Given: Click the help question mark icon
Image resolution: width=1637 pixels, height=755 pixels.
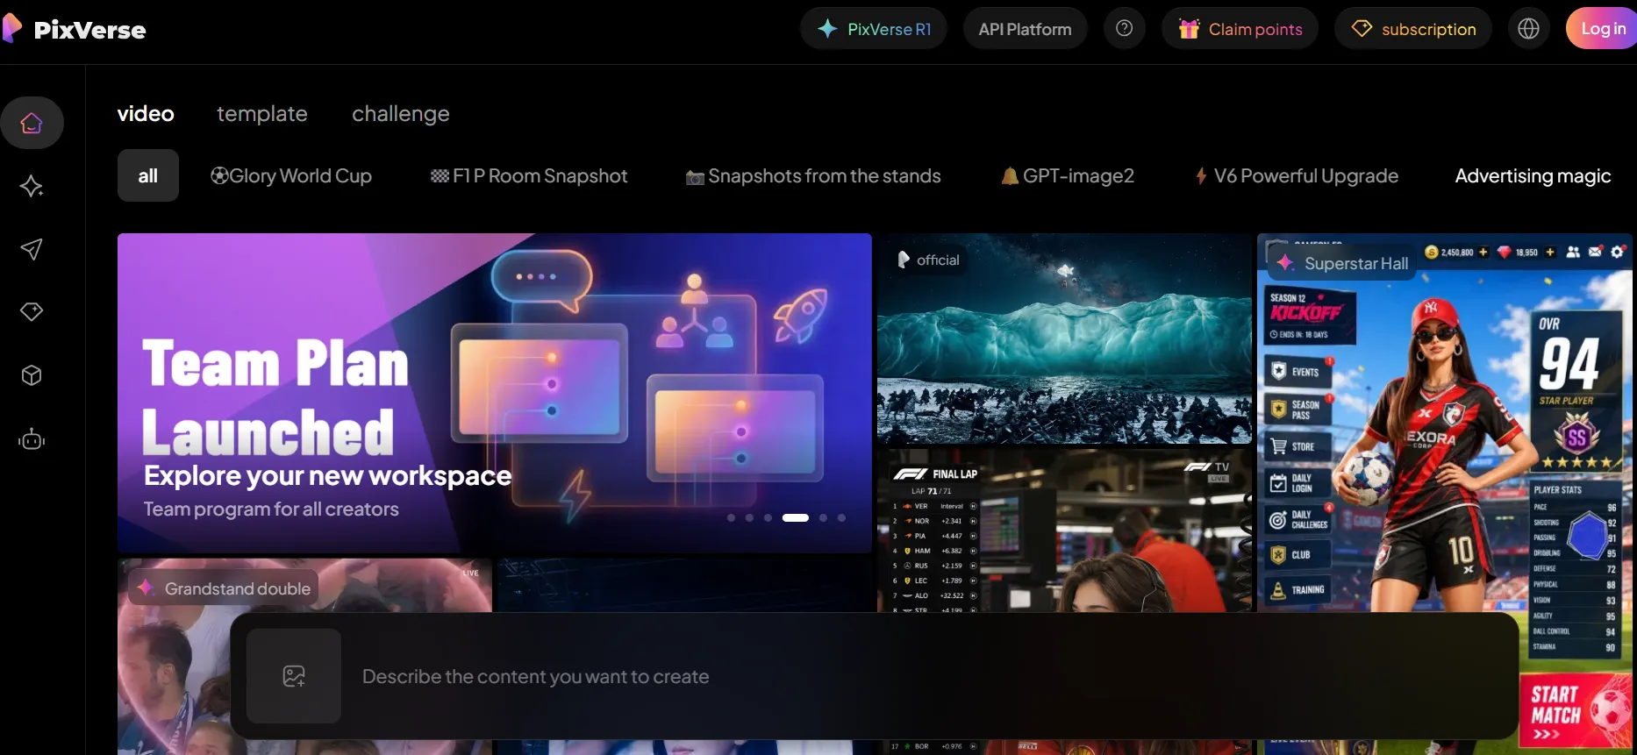Looking at the screenshot, I should point(1124,28).
